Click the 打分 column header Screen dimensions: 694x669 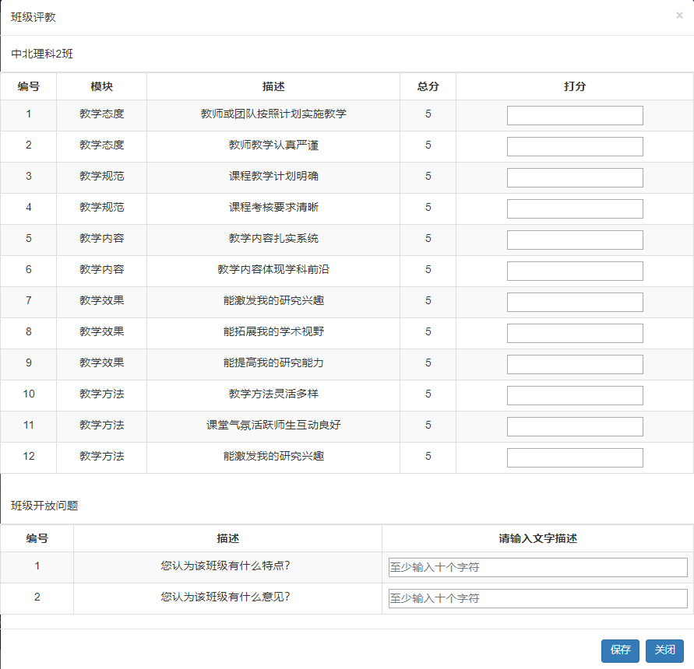point(575,86)
